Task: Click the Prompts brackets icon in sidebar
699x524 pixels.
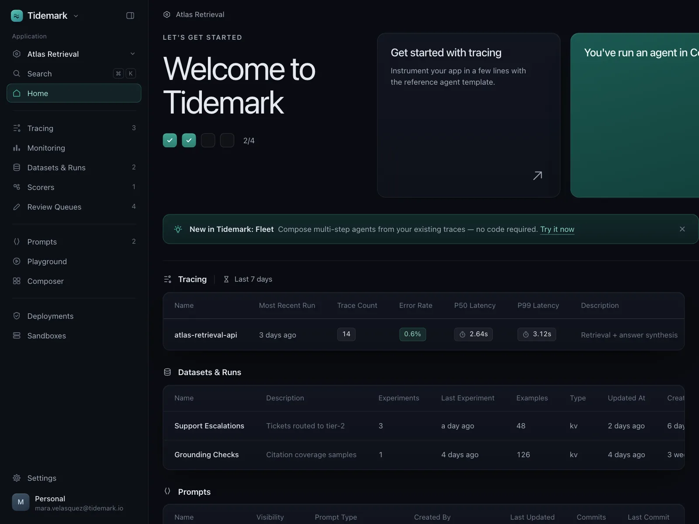Action: point(17,241)
